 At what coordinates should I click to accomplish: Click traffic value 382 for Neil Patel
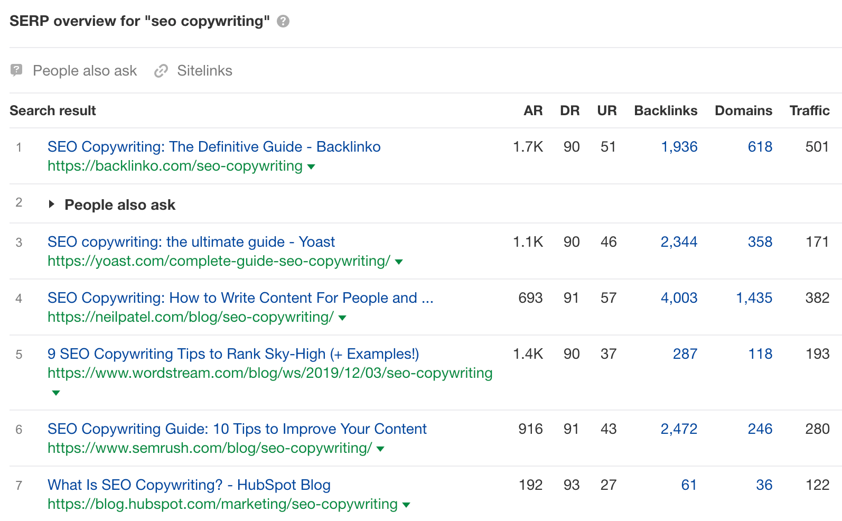pyautogui.click(x=817, y=297)
